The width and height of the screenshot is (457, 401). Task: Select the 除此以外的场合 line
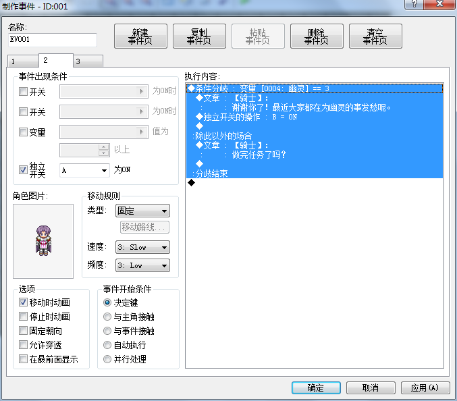click(x=315, y=136)
